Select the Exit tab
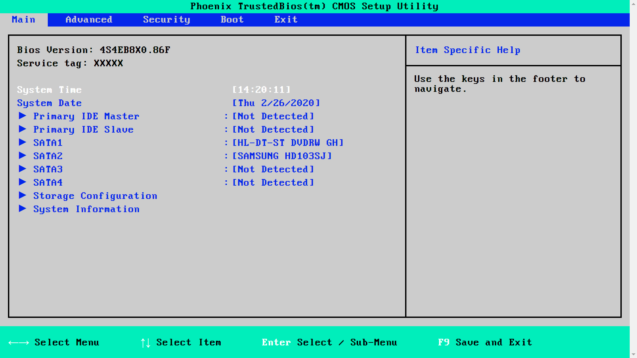The image size is (637, 358). point(286,20)
